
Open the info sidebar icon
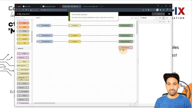coord(157,18)
